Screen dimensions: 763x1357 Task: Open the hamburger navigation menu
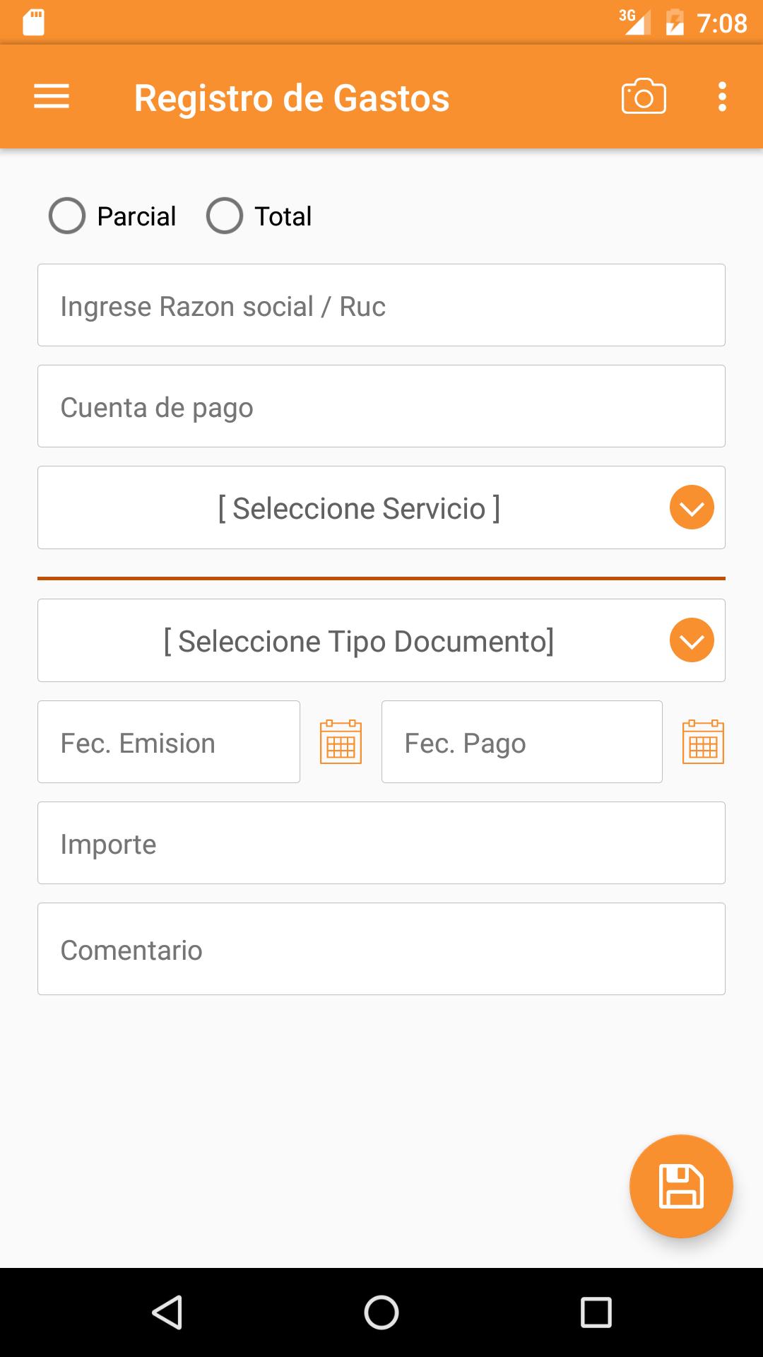click(52, 97)
